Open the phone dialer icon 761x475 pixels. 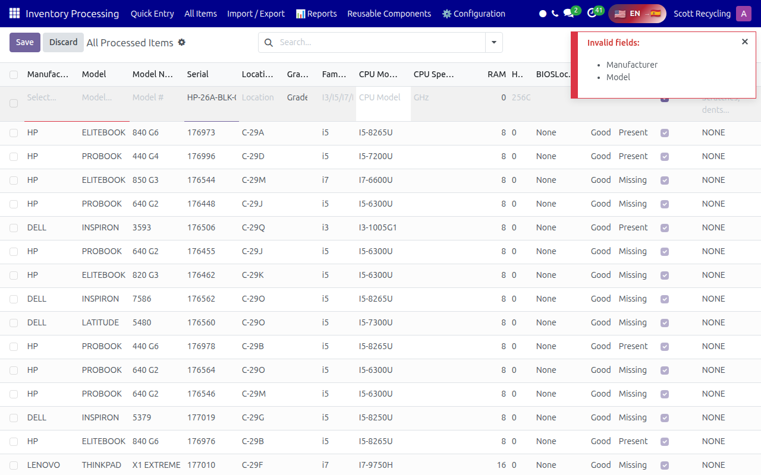click(x=555, y=14)
